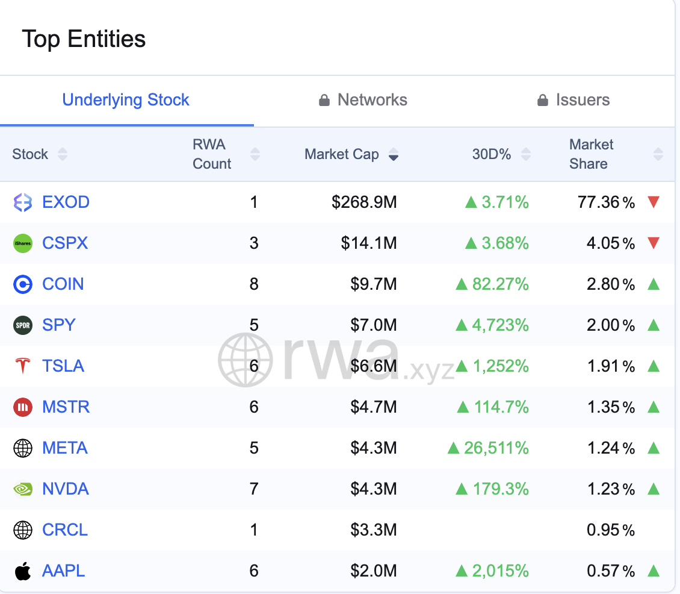Open the SPY stock link
The width and height of the screenshot is (680, 594).
(59, 325)
